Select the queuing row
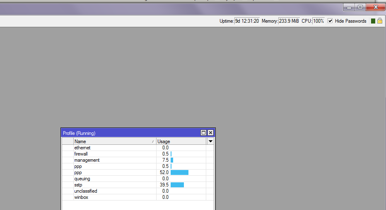 (138, 179)
